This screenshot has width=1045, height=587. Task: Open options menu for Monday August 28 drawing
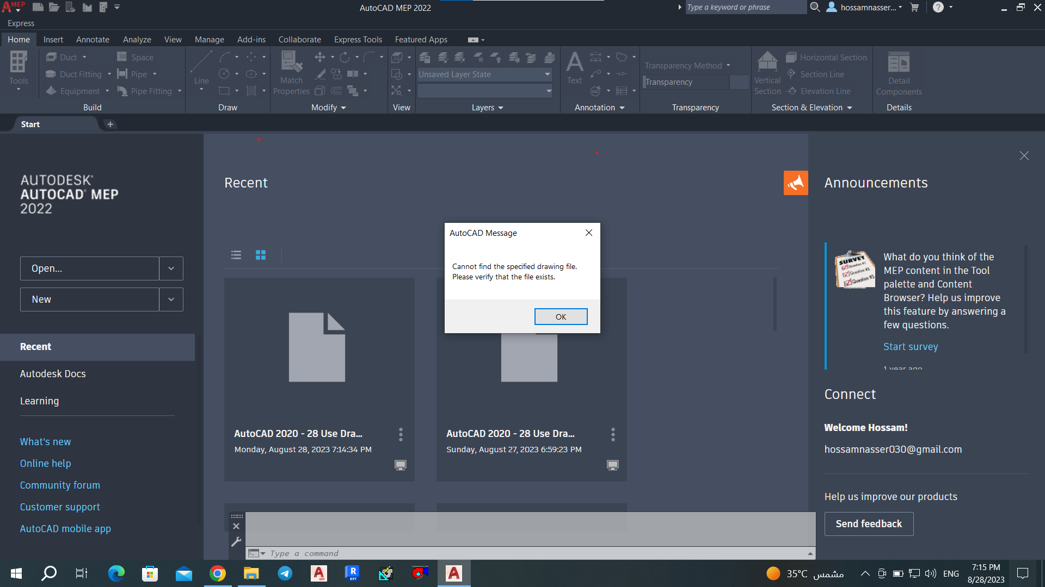click(x=401, y=434)
